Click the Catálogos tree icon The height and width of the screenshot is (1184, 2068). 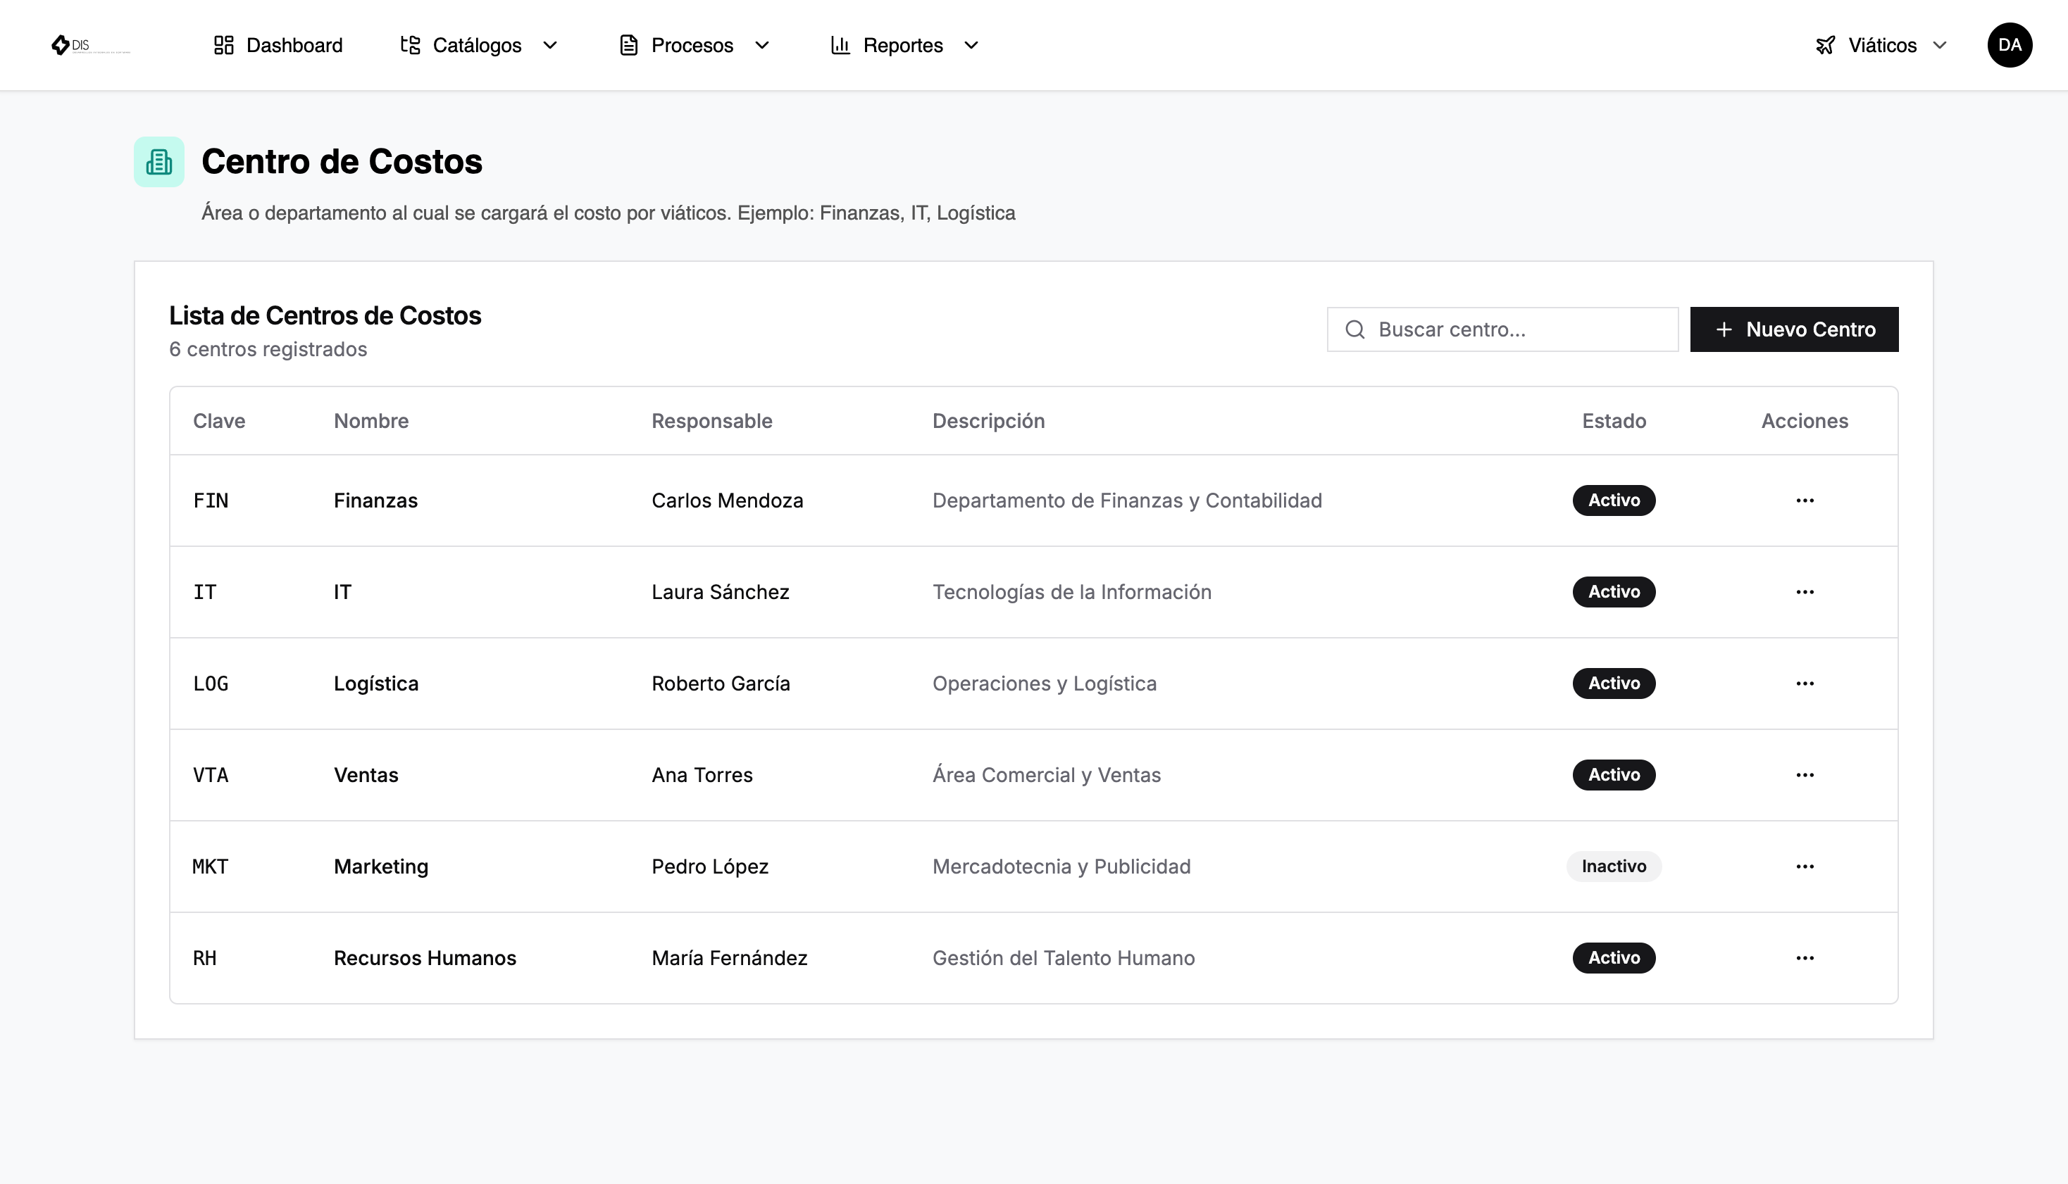[x=410, y=45]
